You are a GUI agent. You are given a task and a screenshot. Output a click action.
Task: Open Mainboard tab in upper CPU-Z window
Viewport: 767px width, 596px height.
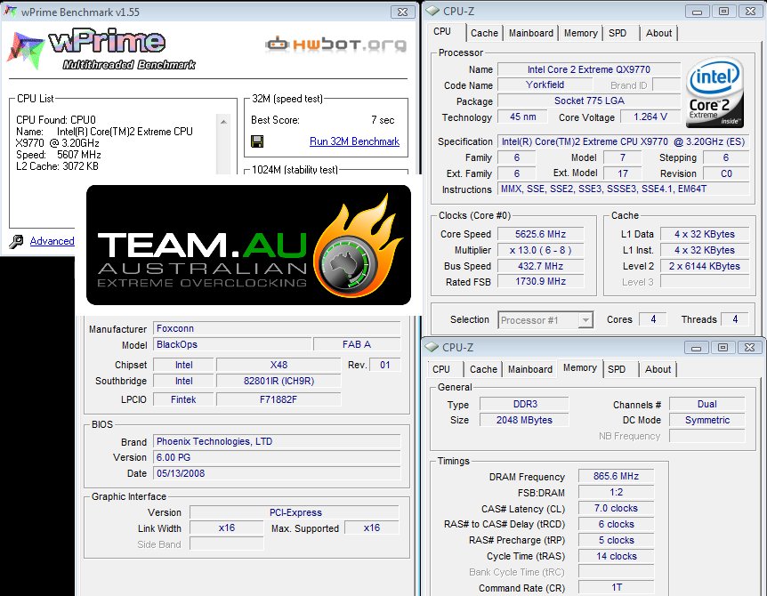tap(530, 33)
